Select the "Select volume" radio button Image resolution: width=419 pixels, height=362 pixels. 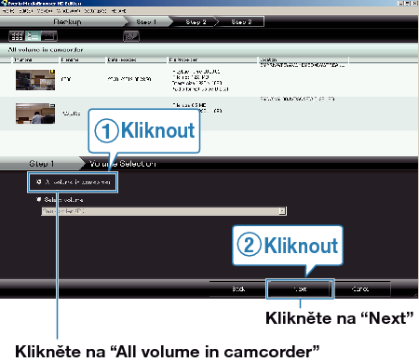39,199
